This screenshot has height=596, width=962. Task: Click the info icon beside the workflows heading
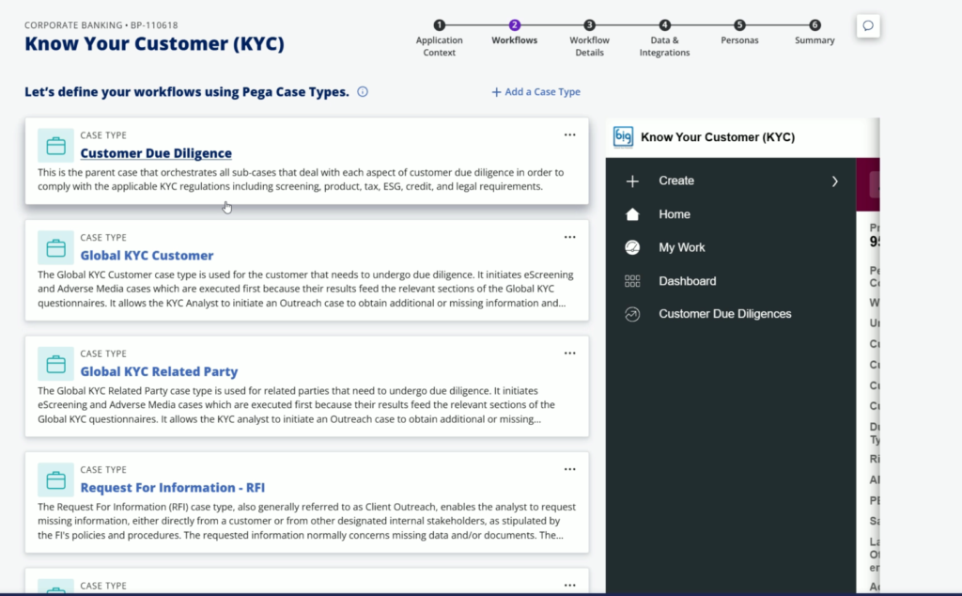[363, 91]
